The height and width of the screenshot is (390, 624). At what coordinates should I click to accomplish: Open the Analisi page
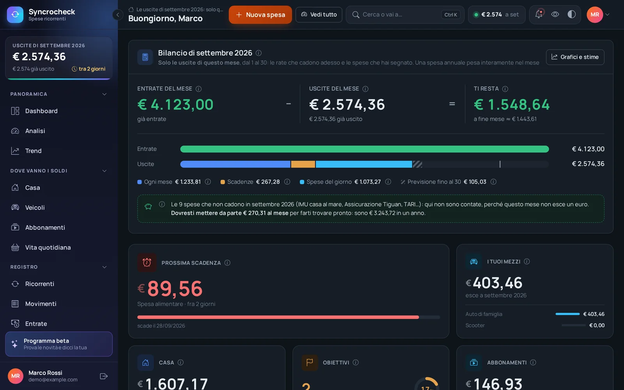click(58, 131)
